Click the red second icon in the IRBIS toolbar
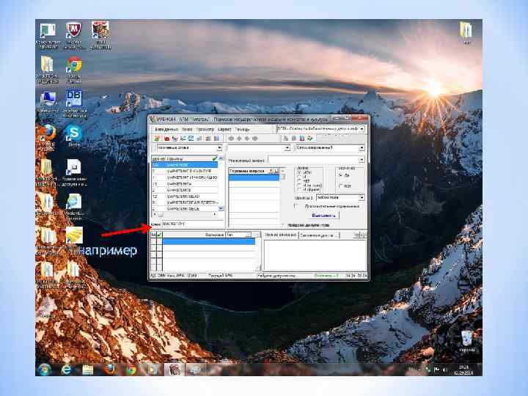This screenshot has width=528, height=396. 166,139
